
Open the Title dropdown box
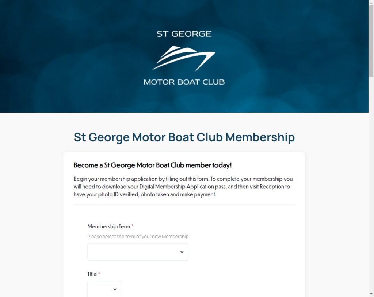click(x=104, y=289)
